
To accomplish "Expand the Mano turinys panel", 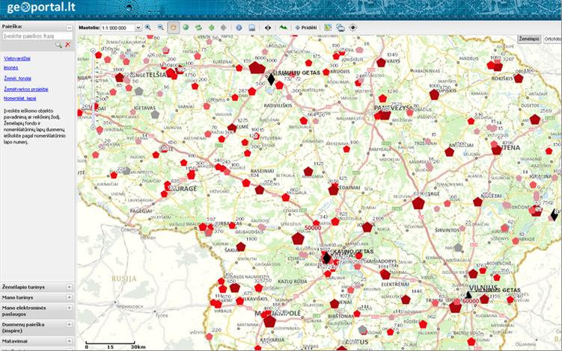I will tap(69, 297).
